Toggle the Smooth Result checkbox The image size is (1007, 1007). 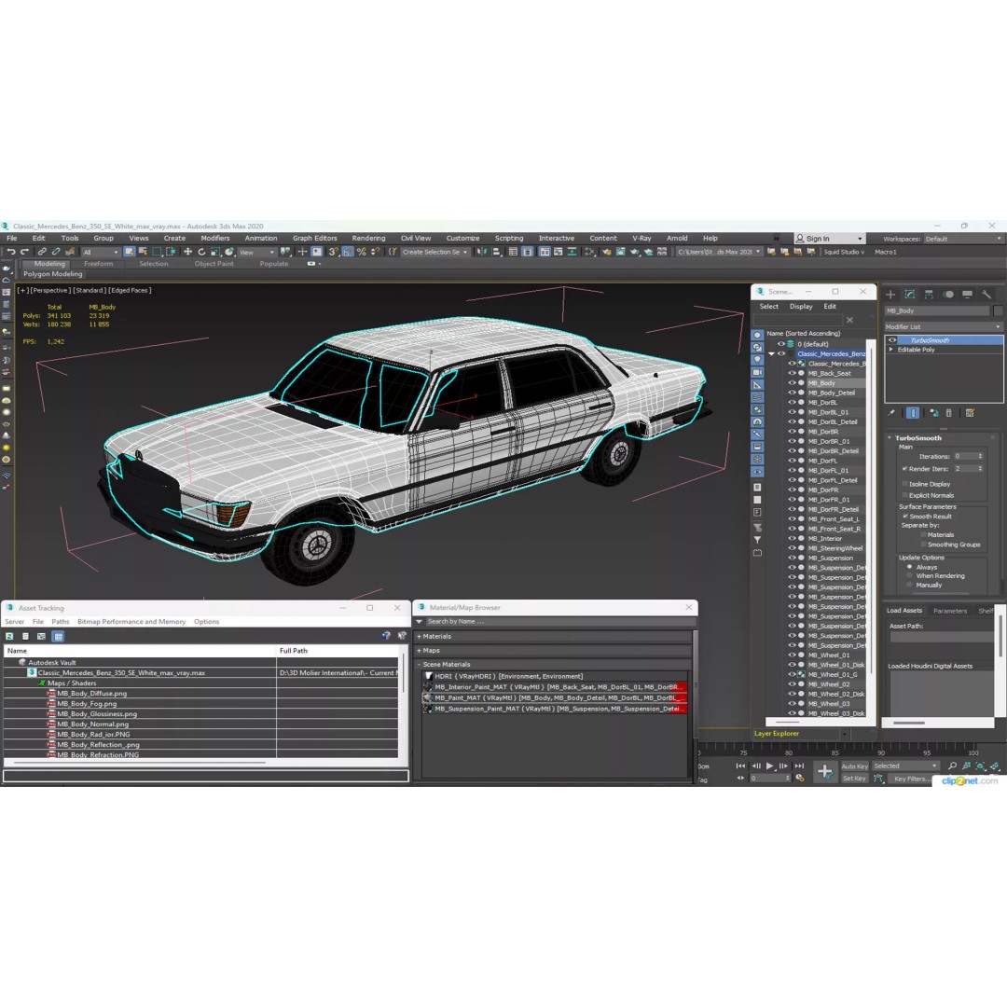tap(904, 517)
